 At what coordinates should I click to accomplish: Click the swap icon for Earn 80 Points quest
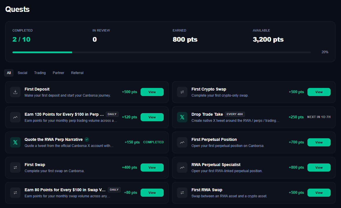[15, 193]
